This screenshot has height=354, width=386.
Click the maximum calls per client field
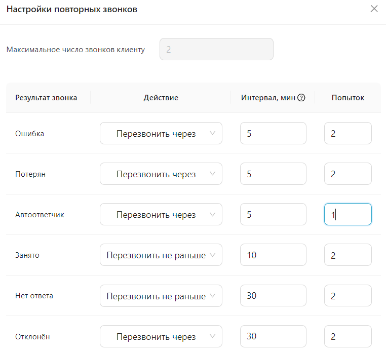(216, 49)
